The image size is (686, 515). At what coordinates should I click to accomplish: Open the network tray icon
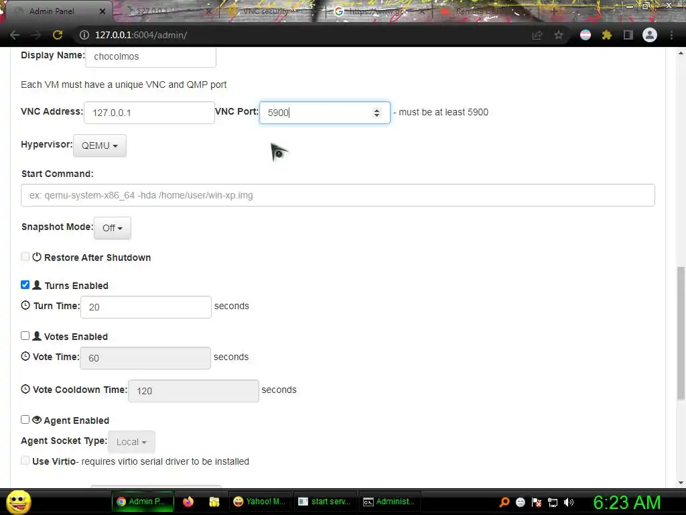[x=553, y=502]
